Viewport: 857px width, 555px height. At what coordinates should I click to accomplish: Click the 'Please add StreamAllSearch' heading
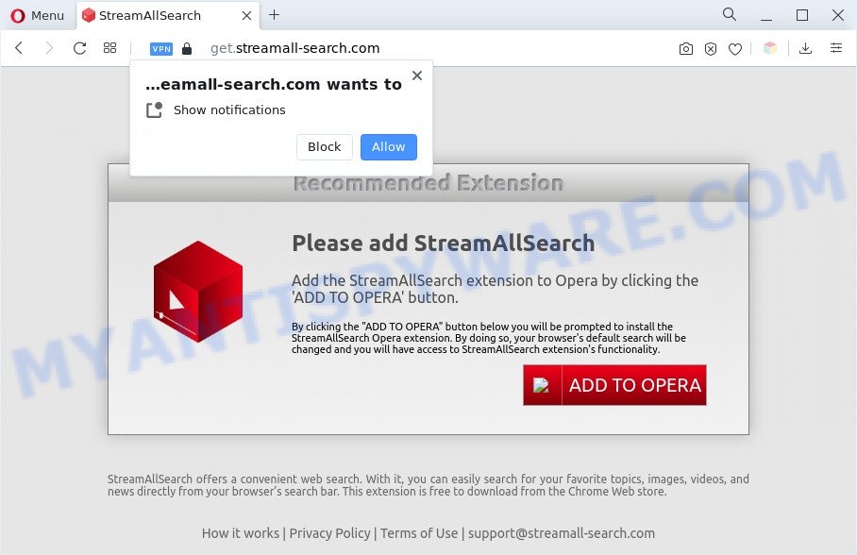[x=444, y=244]
